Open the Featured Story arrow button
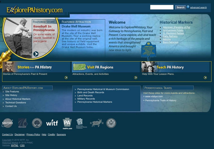This screenshot has height=149, width=214. click(36, 54)
